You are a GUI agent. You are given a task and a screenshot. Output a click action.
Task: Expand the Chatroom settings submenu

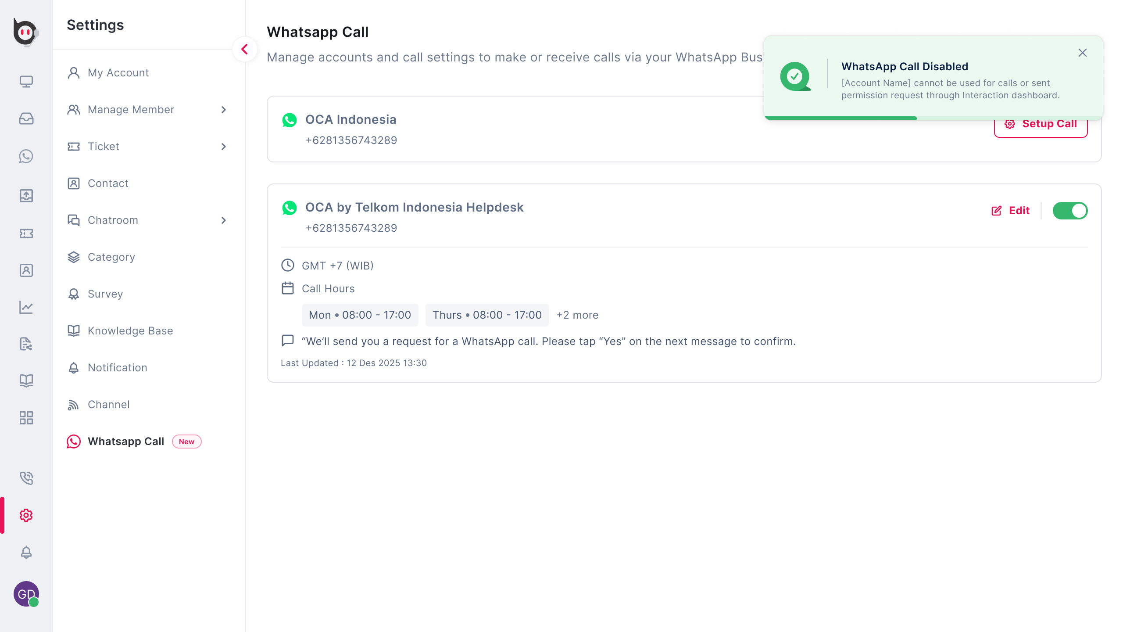(224, 220)
